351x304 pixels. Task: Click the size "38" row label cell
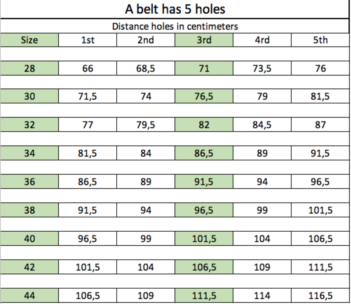29,210
